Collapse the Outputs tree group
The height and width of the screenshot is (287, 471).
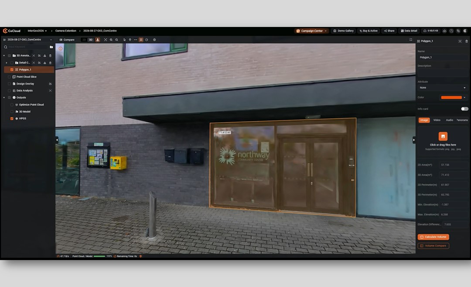pos(4,98)
